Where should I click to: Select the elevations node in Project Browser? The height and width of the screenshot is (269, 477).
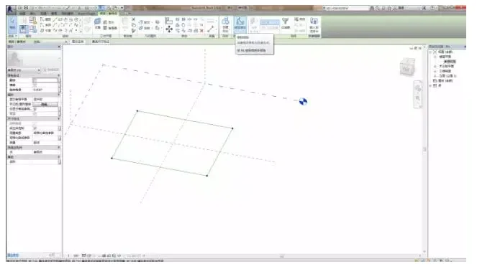[x=448, y=76]
